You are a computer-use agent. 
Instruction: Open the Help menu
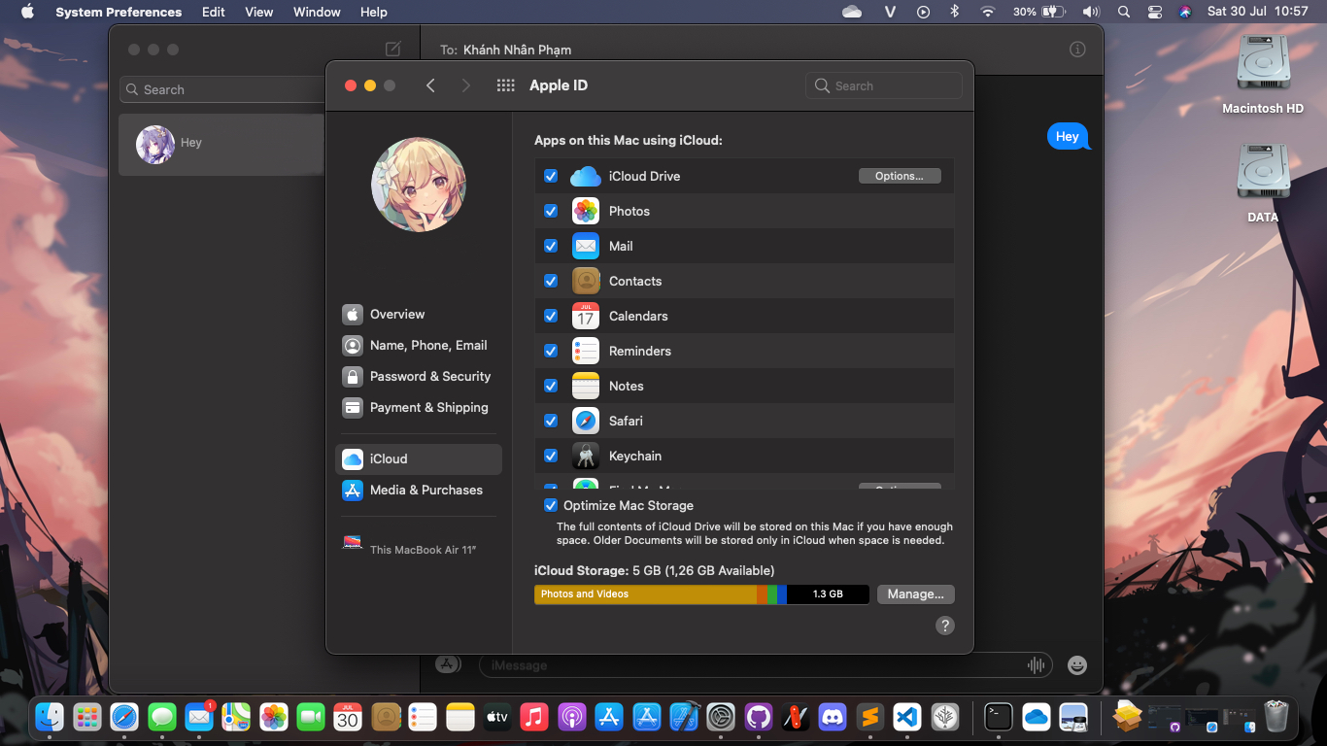[x=374, y=12]
